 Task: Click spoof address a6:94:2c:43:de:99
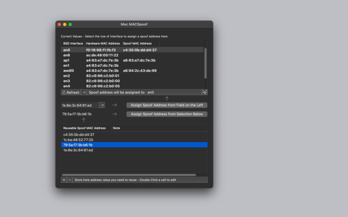140,71
